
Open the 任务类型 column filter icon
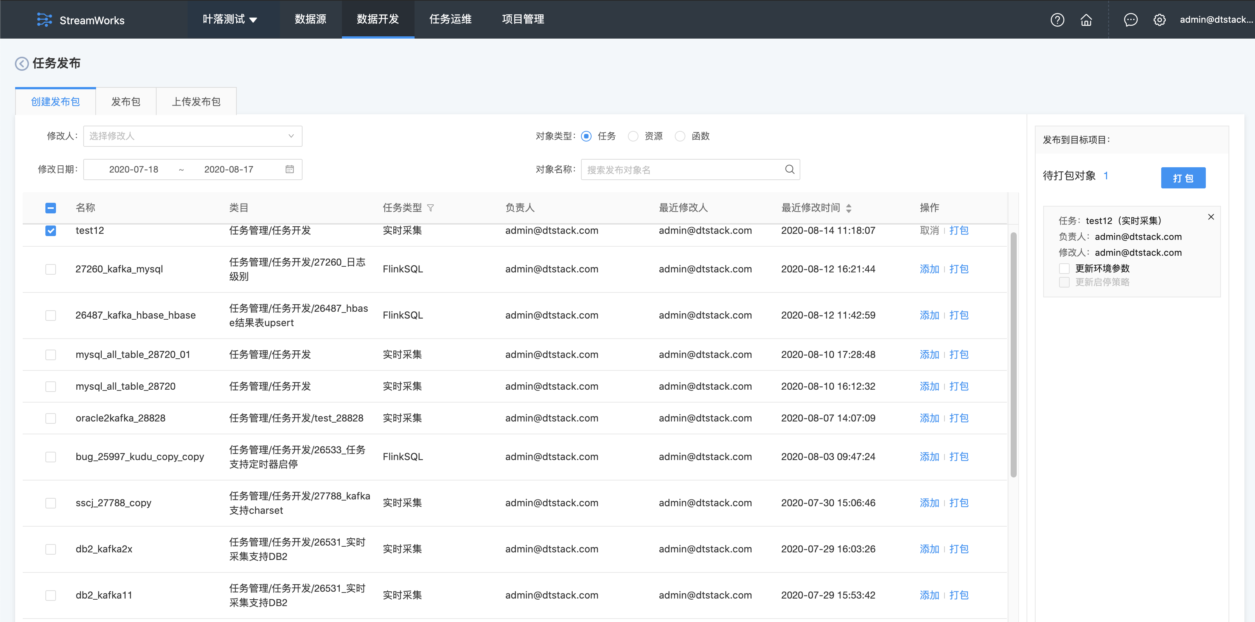click(x=430, y=208)
